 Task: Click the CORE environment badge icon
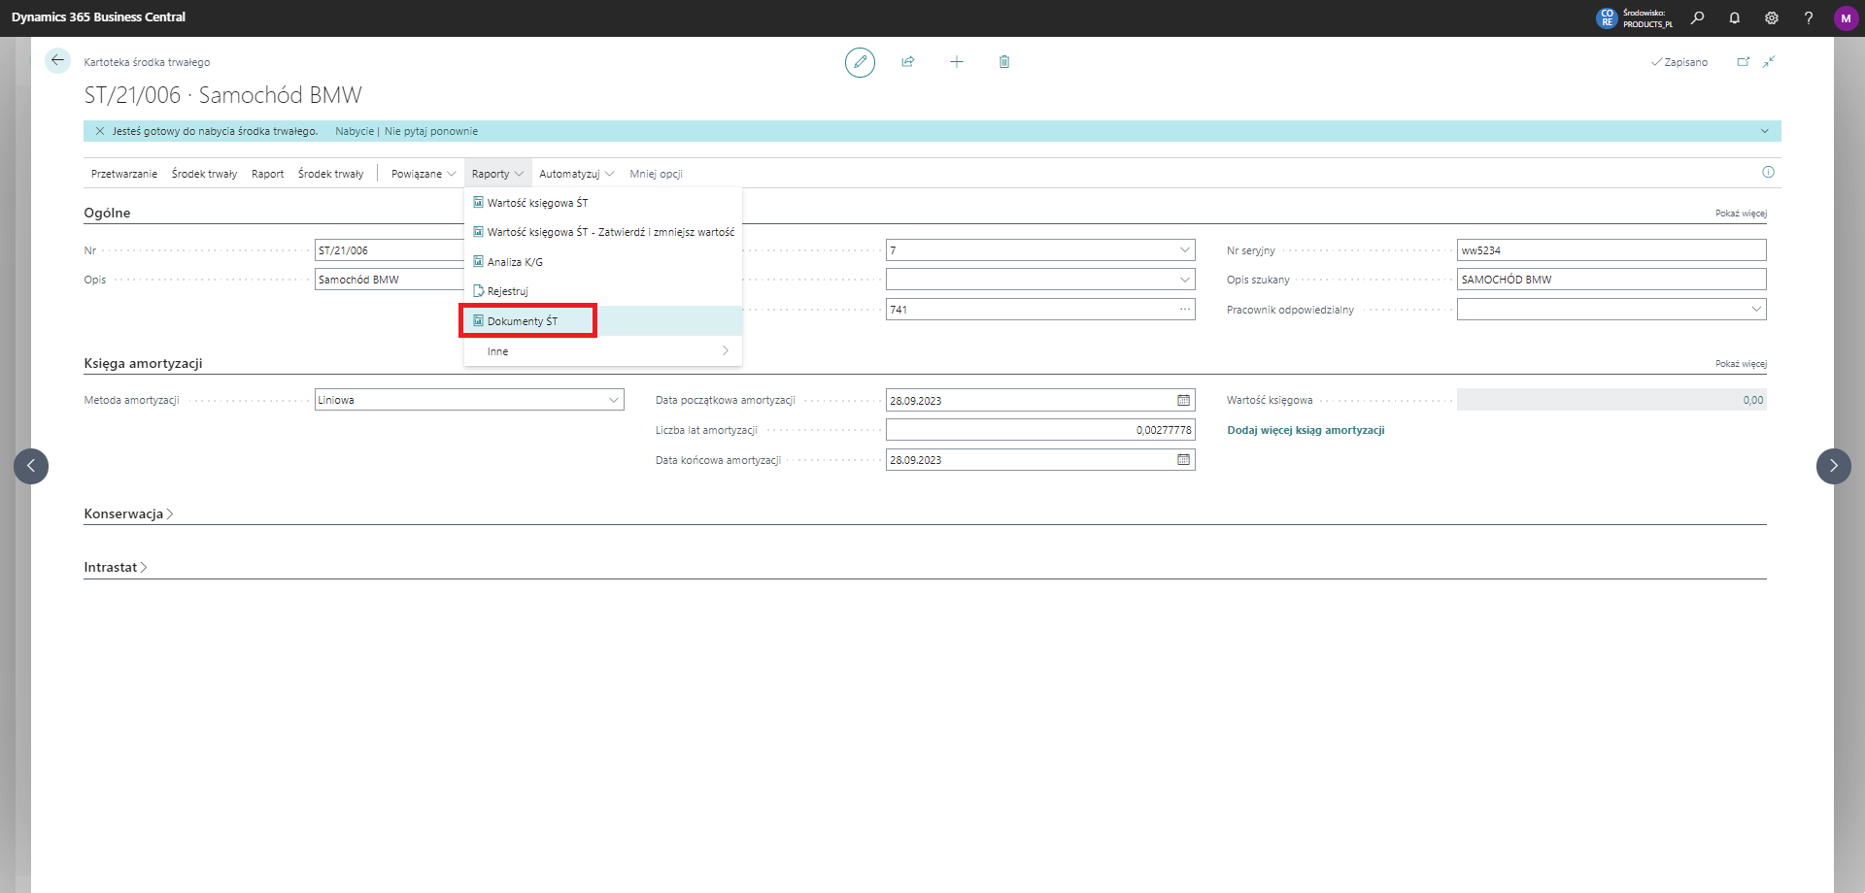coord(1607,17)
